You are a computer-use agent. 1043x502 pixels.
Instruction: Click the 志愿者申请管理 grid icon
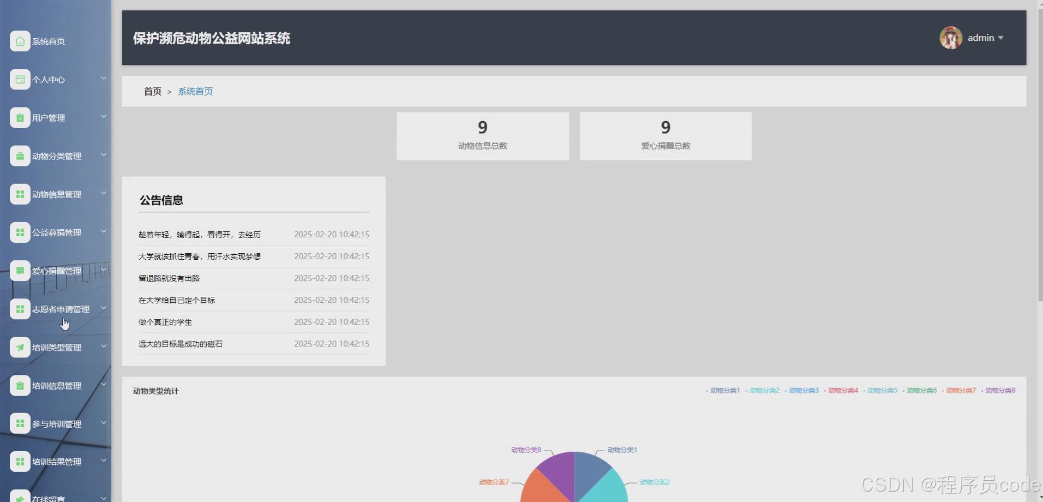point(20,309)
